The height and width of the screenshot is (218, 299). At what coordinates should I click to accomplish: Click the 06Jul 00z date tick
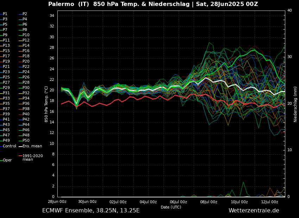tap(178, 202)
